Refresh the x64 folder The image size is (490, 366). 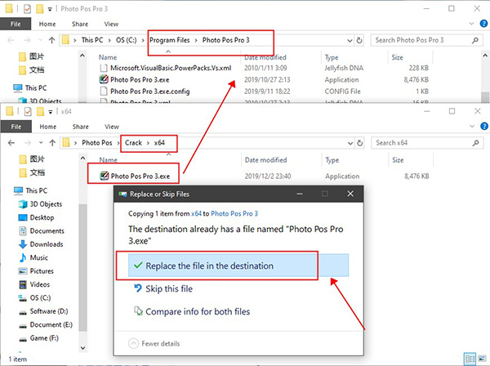pos(359,143)
